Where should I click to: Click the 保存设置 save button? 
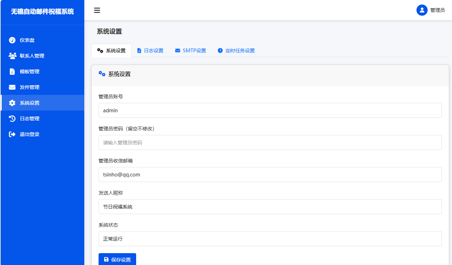117,259
